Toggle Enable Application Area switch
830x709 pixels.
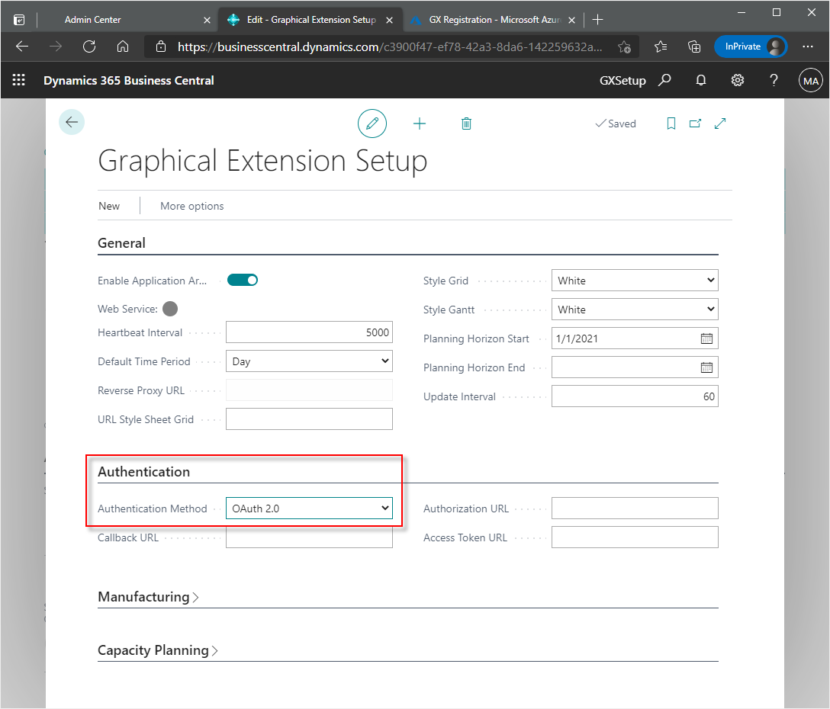click(243, 281)
